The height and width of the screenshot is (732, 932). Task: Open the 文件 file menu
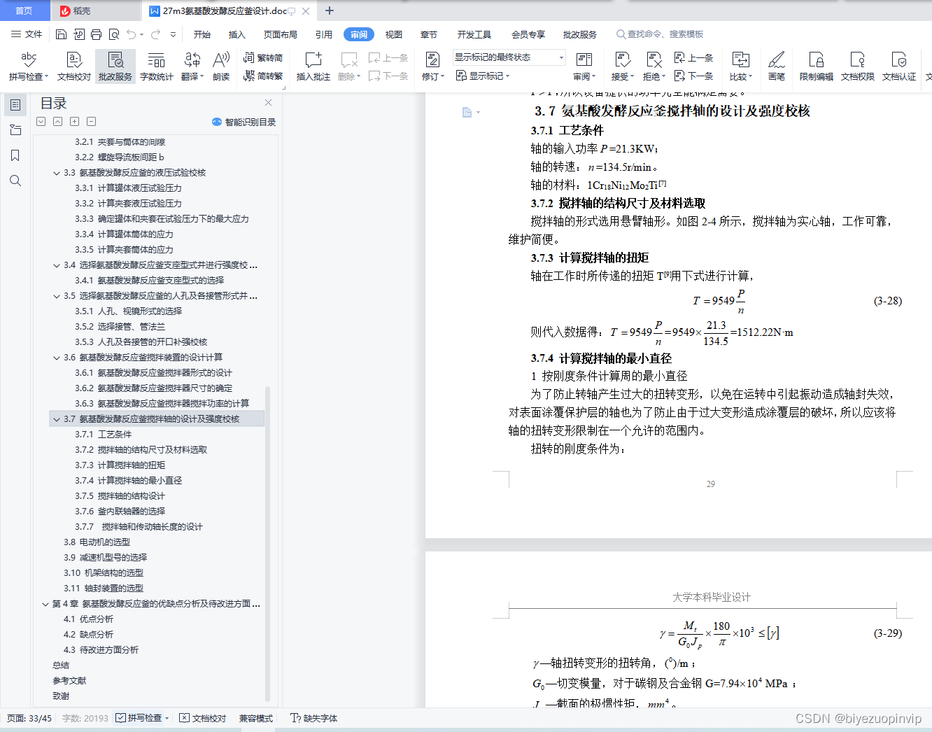pyautogui.click(x=27, y=34)
